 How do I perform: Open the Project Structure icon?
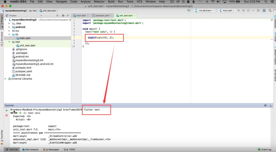[x=264, y=11]
